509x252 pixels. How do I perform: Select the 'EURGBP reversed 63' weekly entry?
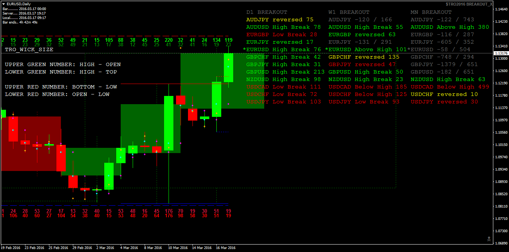pos(362,35)
